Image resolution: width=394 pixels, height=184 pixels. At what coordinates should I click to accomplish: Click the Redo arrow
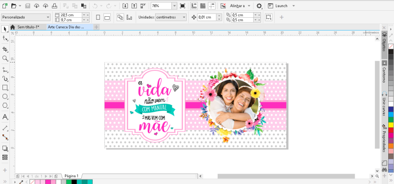[108, 5]
